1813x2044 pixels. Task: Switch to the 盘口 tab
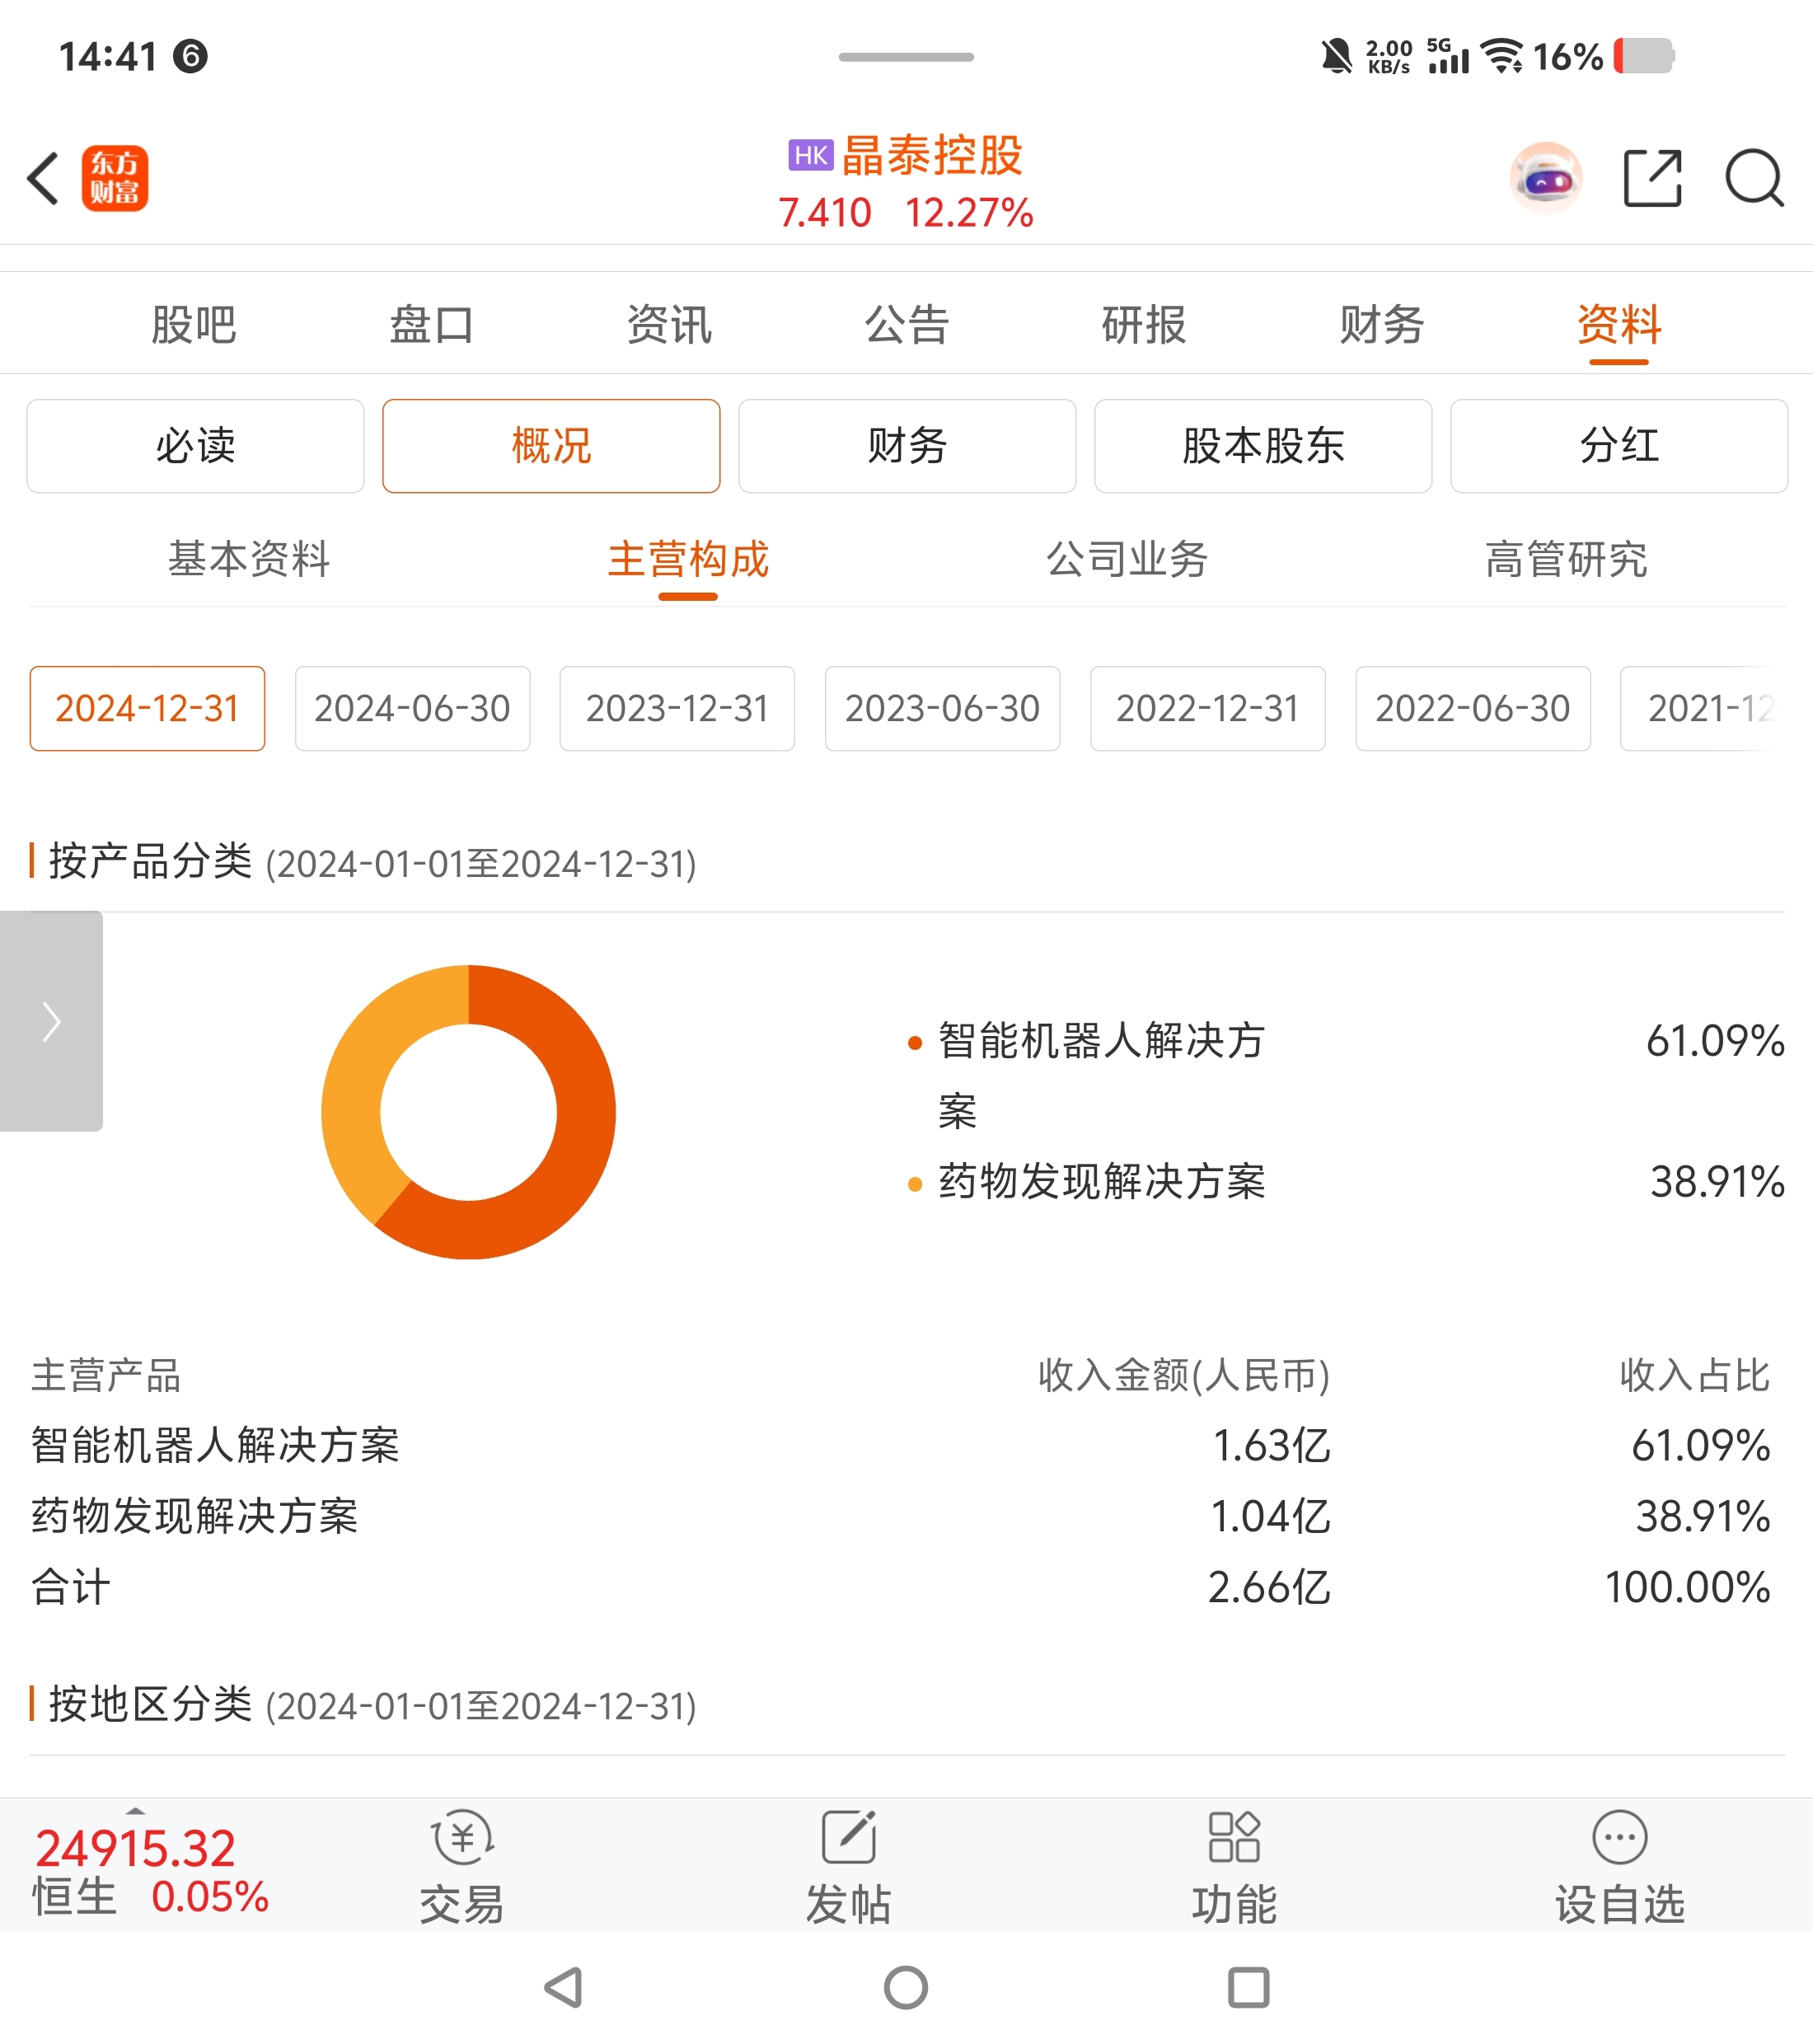coord(431,325)
